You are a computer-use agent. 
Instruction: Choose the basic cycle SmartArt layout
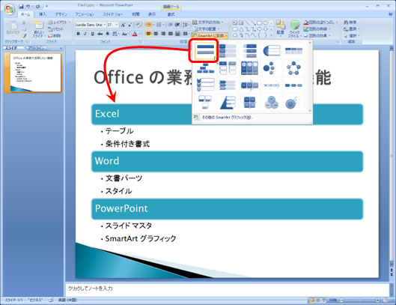pos(293,68)
